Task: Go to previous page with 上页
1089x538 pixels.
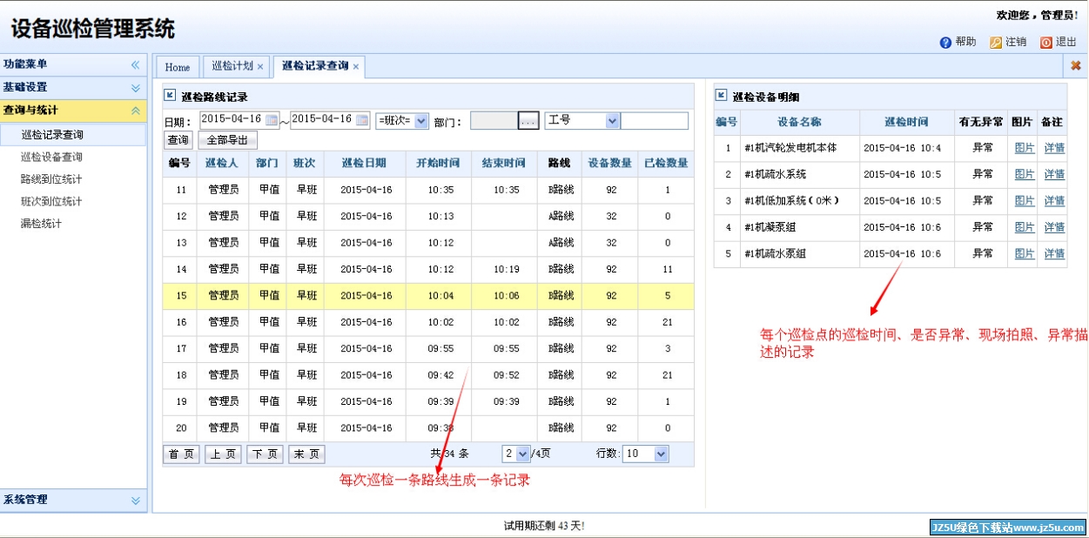Action: click(x=223, y=454)
